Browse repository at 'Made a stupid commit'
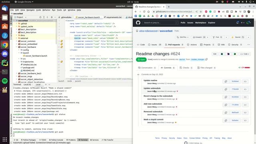The width and height of the screenshot is (256, 144). coord(245,120)
